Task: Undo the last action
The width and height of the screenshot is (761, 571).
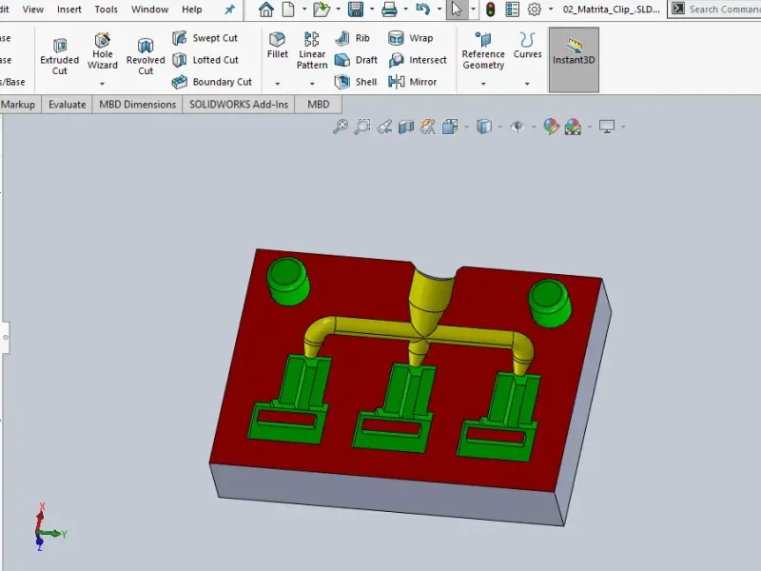Action: [x=422, y=10]
